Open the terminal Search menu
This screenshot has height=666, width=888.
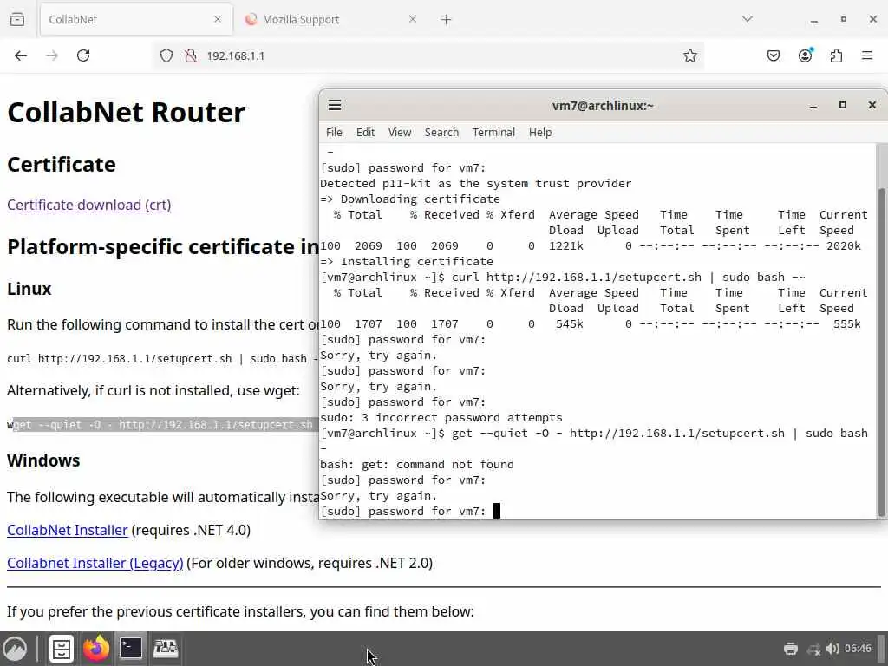click(441, 132)
